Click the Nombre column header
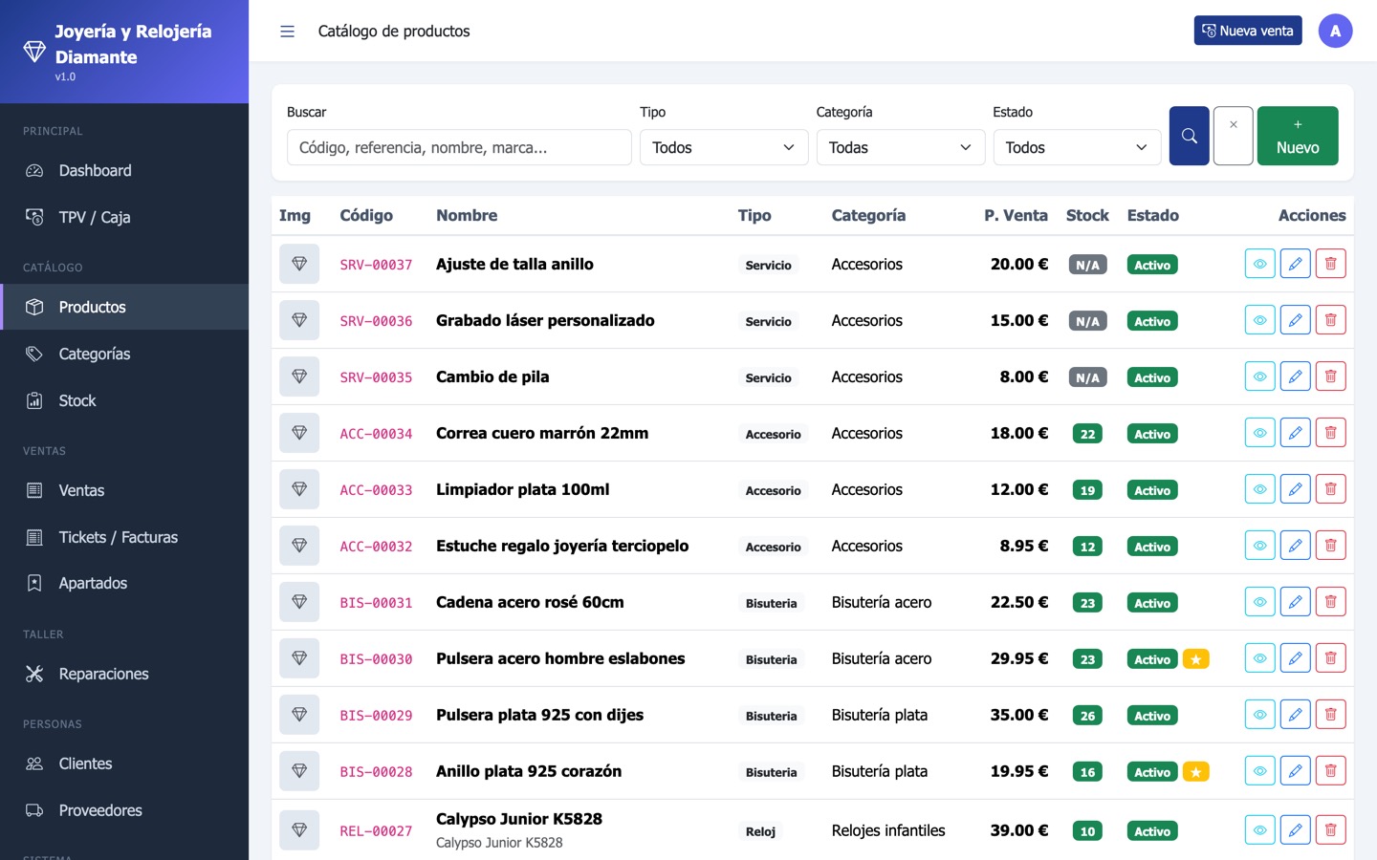This screenshot has height=860, width=1377. (x=467, y=215)
